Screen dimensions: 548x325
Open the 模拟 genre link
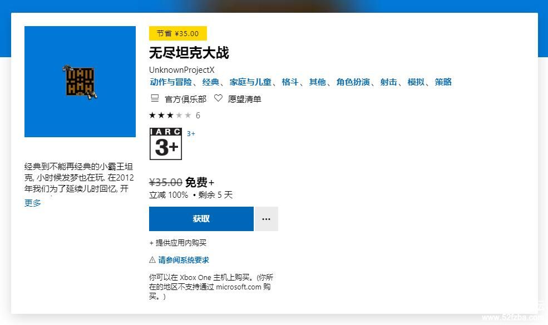(x=416, y=82)
